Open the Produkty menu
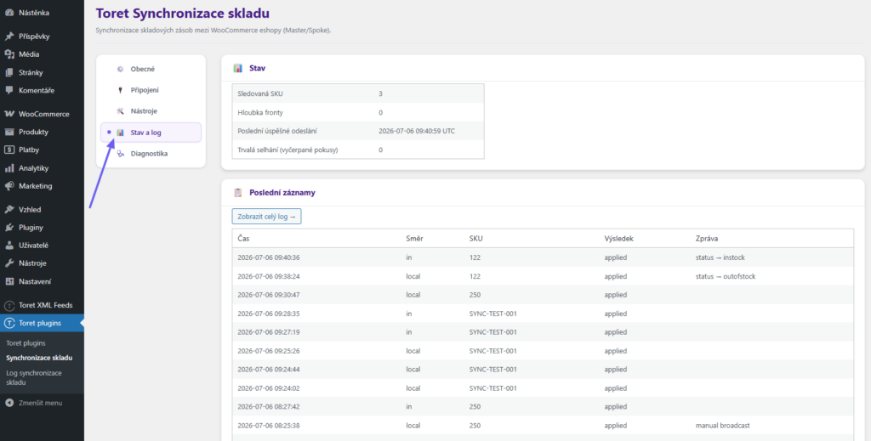 (x=43, y=132)
